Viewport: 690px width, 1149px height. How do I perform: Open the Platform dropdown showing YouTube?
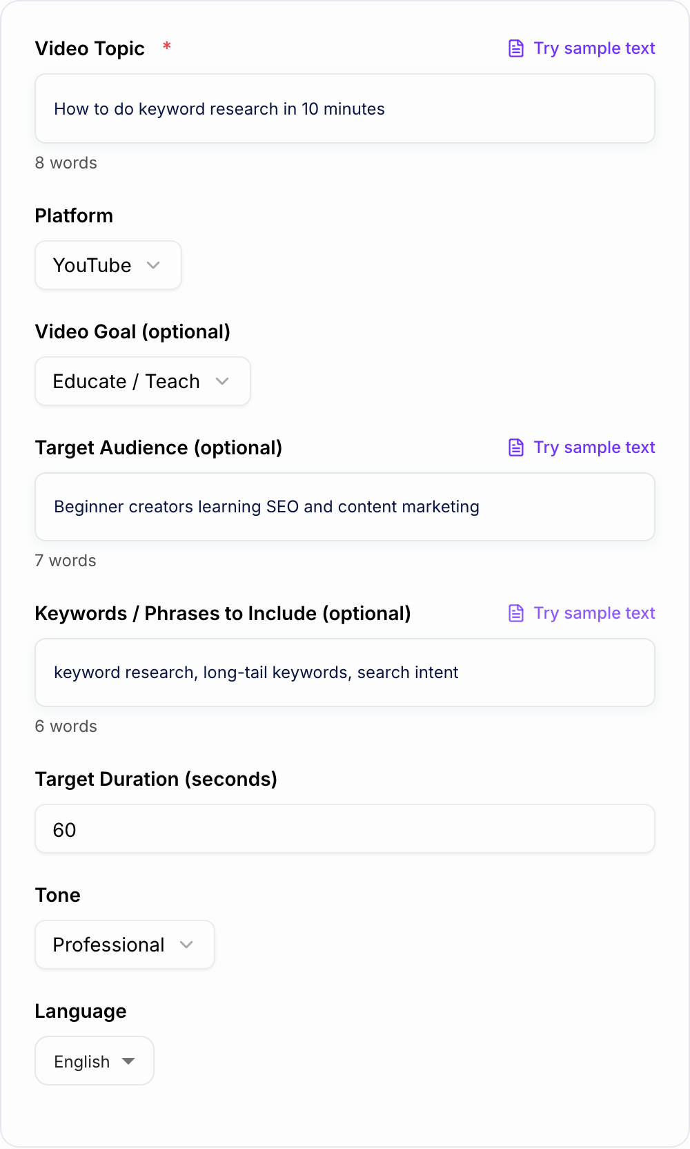coord(108,265)
